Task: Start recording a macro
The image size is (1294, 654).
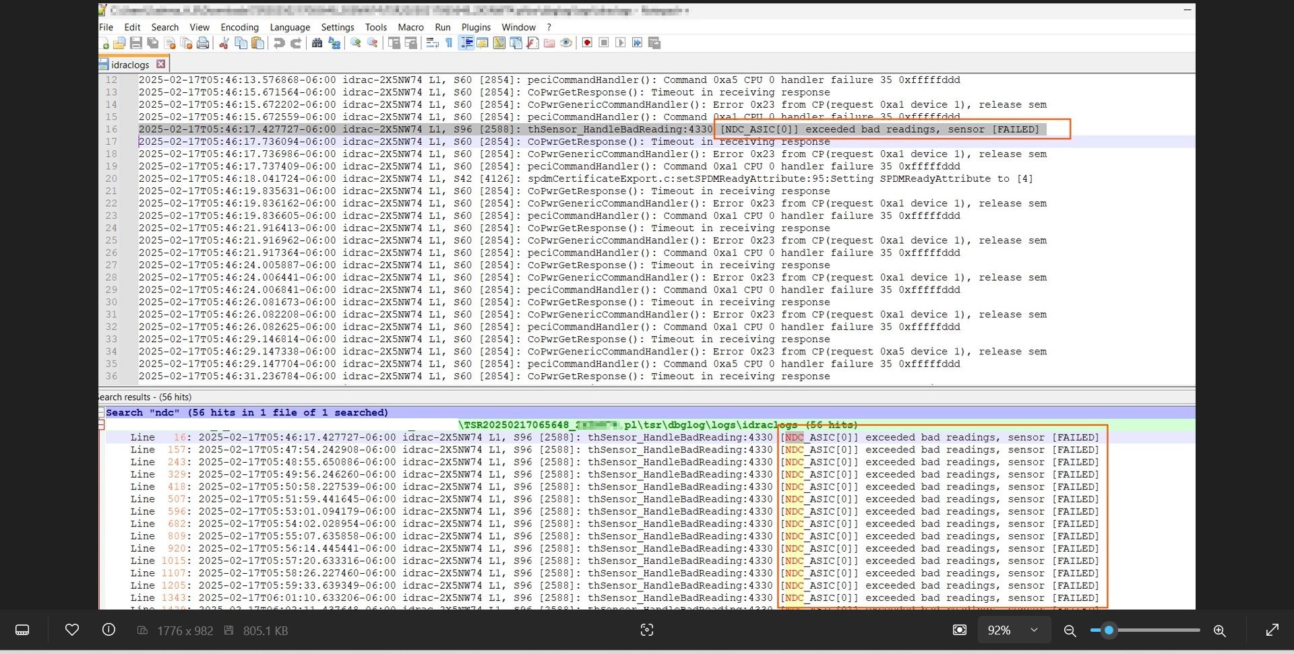Action: [x=588, y=42]
